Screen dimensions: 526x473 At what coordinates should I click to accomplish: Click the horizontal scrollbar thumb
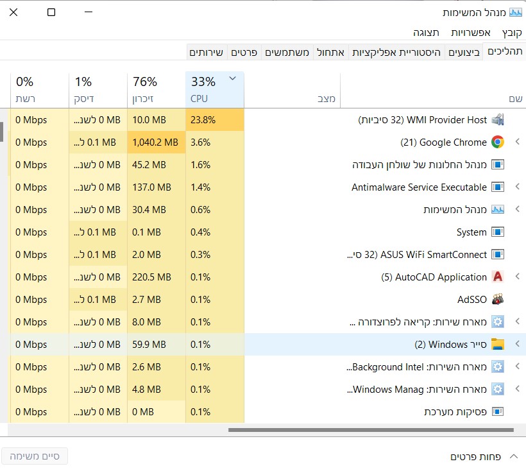(371, 430)
